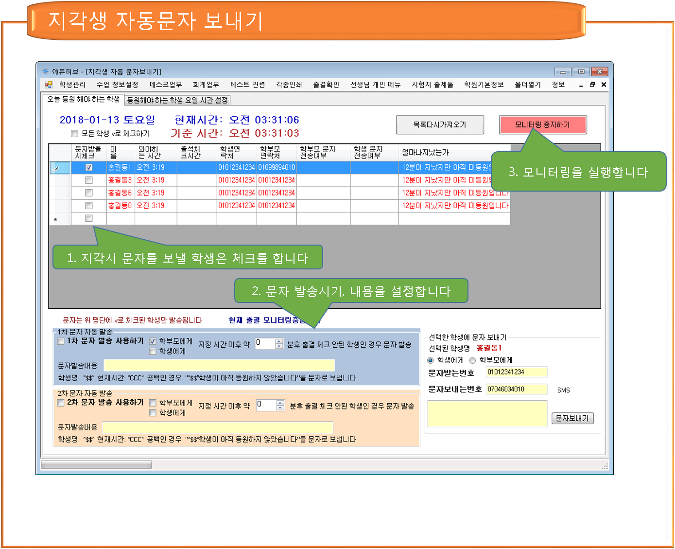
Task: Click the 1차 문자발송내용 text field
Action: (219, 365)
